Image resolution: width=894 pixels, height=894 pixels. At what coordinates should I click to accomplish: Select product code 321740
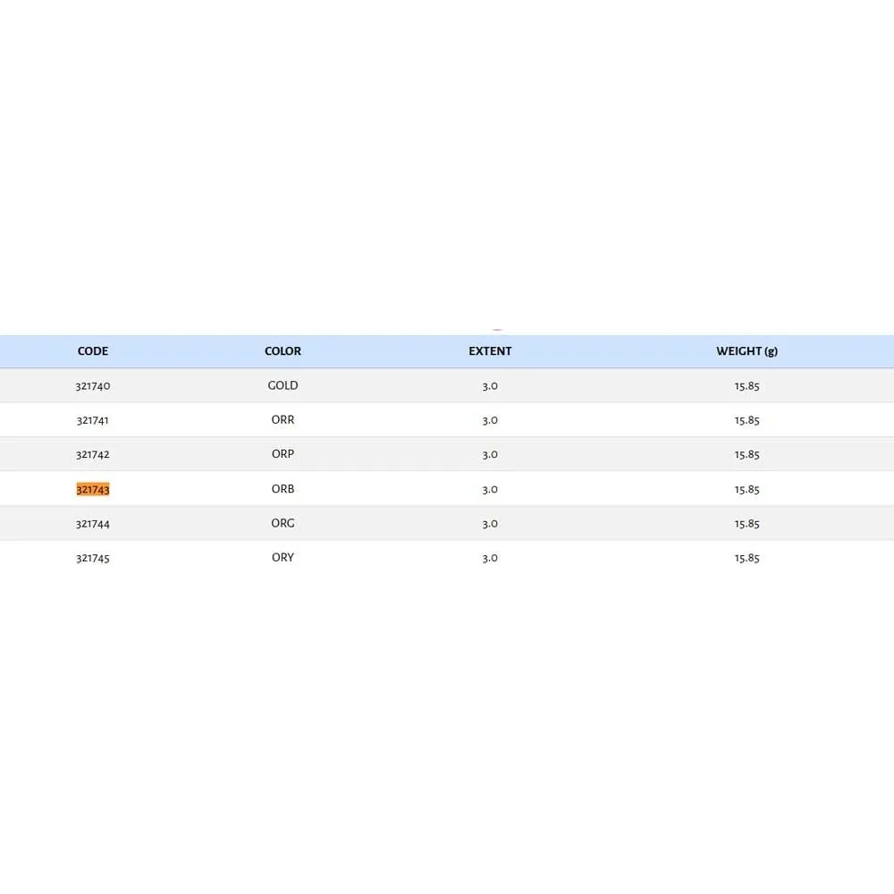coord(93,386)
